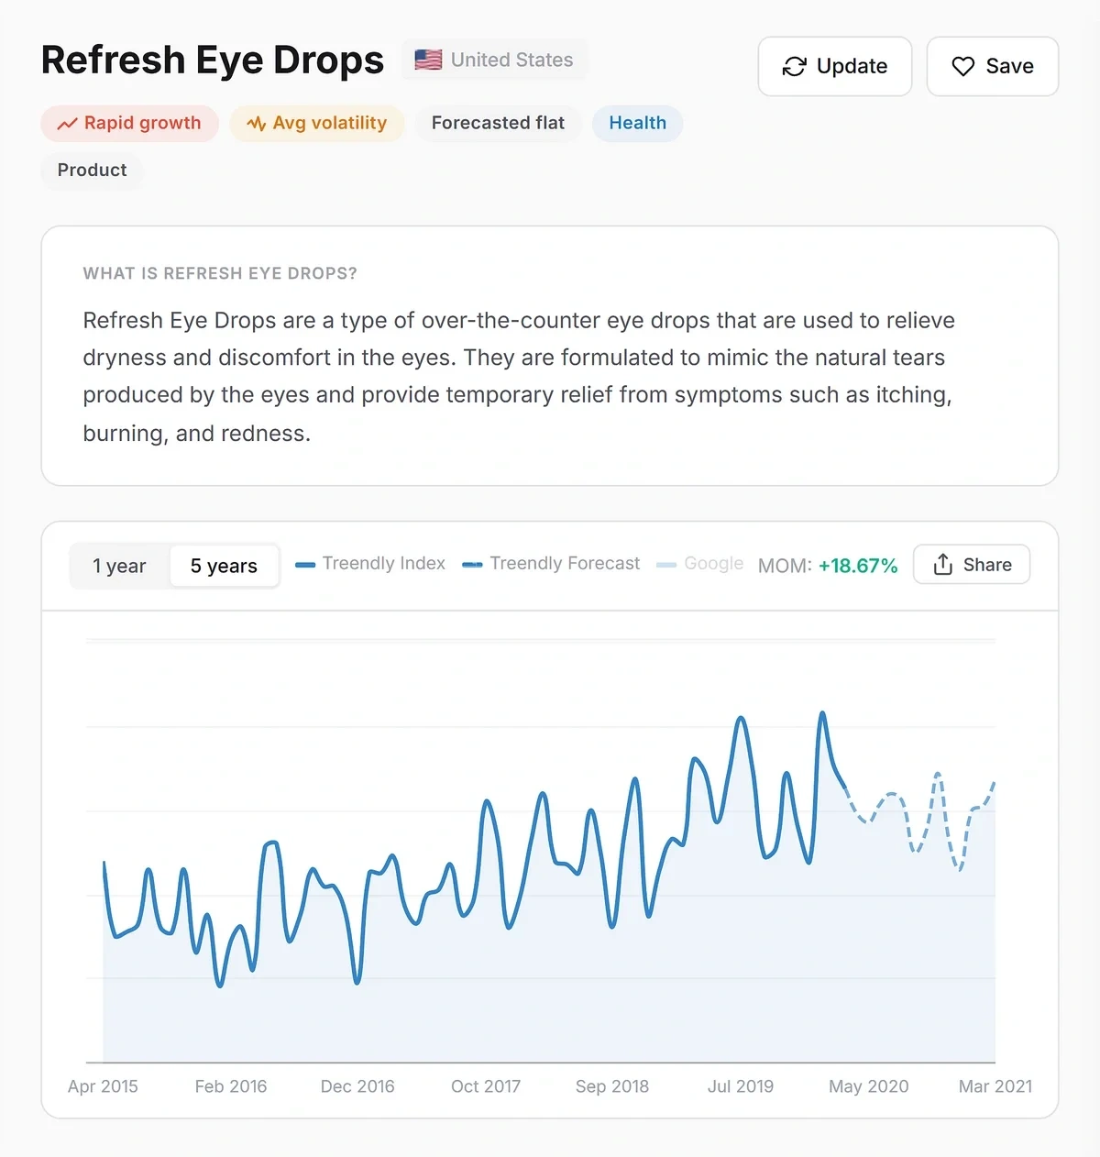Click the Apr 2015 axis label

(103, 1086)
